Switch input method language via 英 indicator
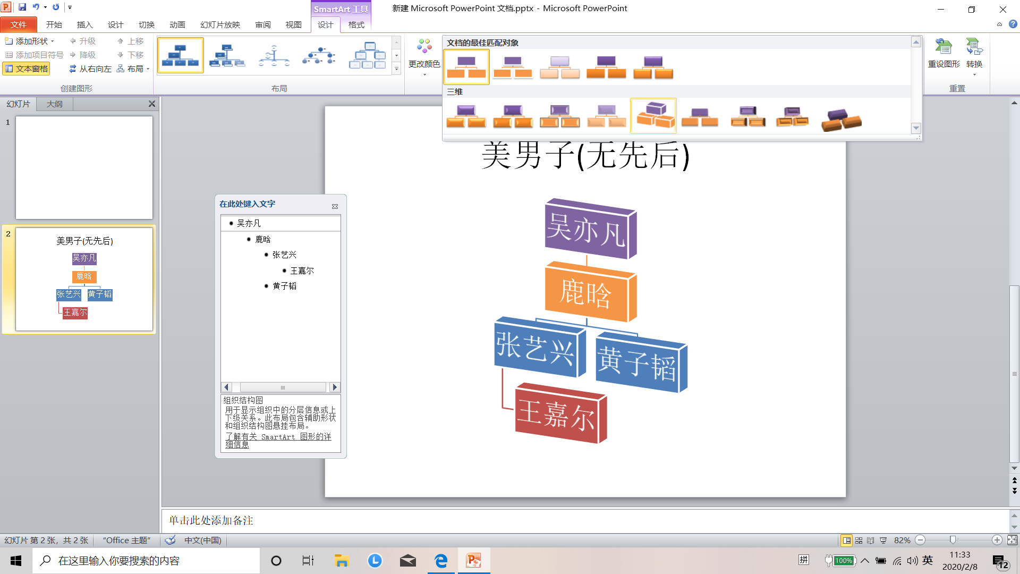The height and width of the screenshot is (574, 1020). tap(928, 560)
